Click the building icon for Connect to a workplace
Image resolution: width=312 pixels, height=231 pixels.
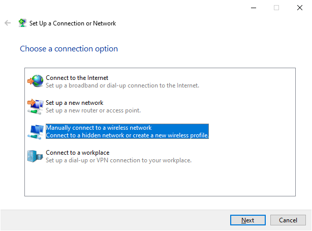pos(36,156)
